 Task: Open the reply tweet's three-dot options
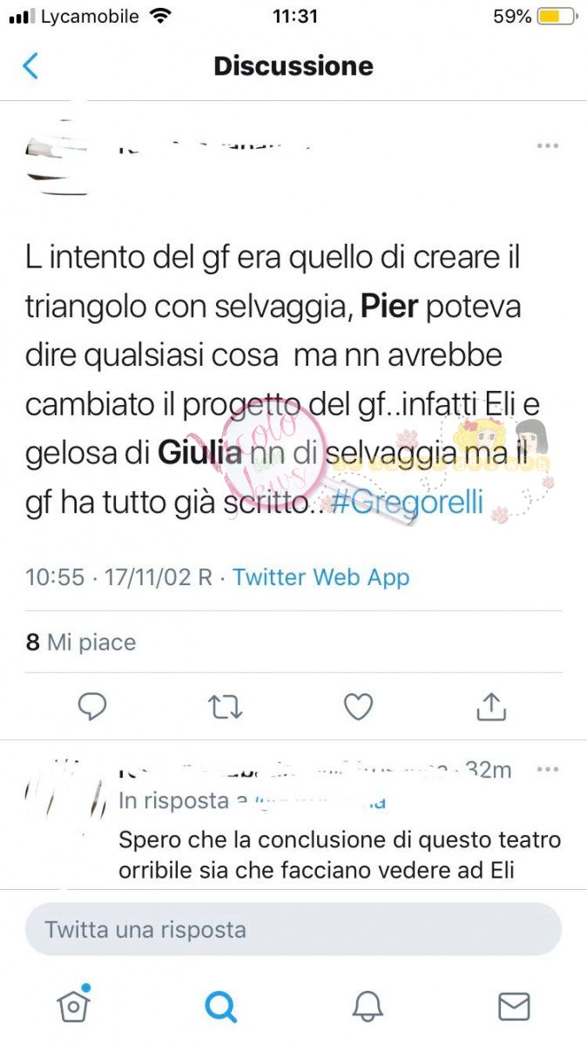coord(547,770)
